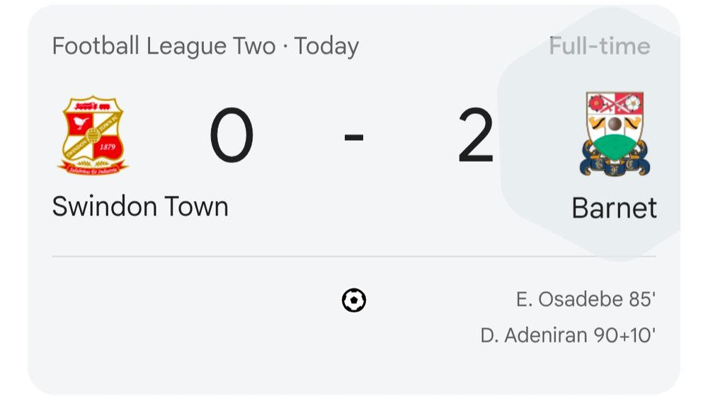Open scorer E. Osadebe 85'
The width and height of the screenshot is (708, 404).
pyautogui.click(x=586, y=299)
